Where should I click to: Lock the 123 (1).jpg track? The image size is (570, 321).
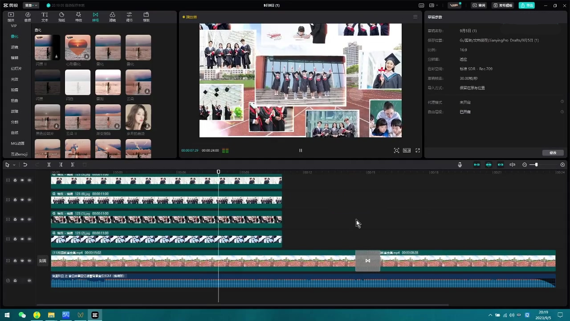pyautogui.click(x=15, y=219)
